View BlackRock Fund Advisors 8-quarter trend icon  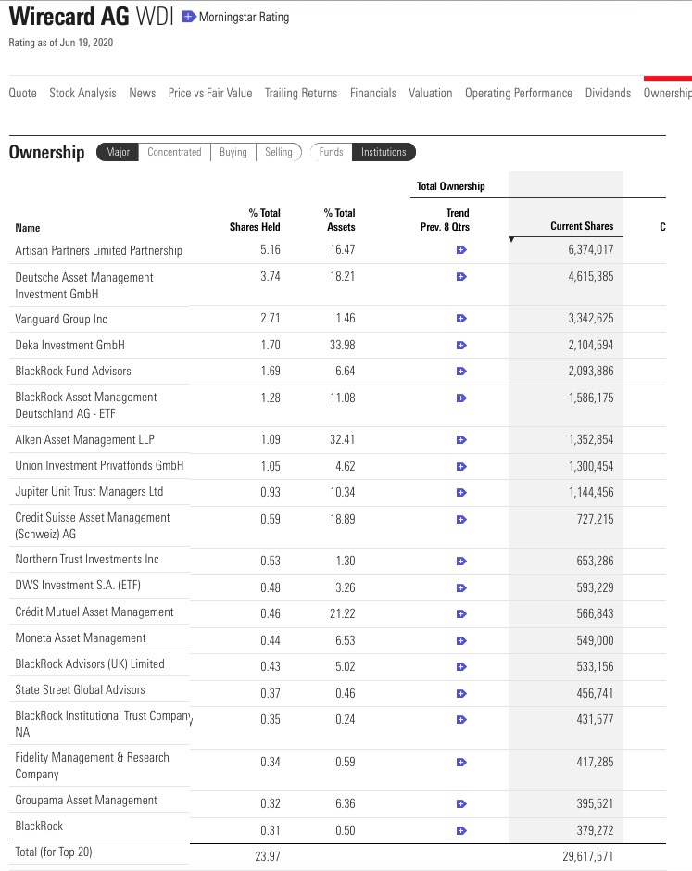pyautogui.click(x=461, y=372)
